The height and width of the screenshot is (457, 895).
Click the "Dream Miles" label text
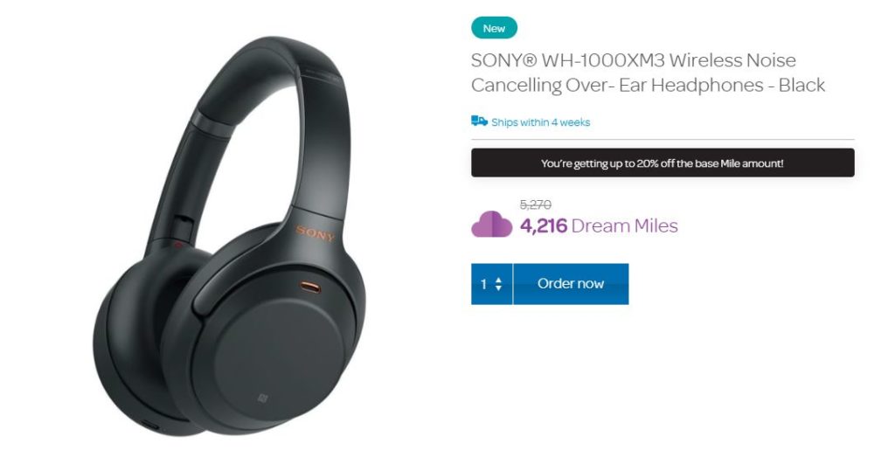pos(624,226)
